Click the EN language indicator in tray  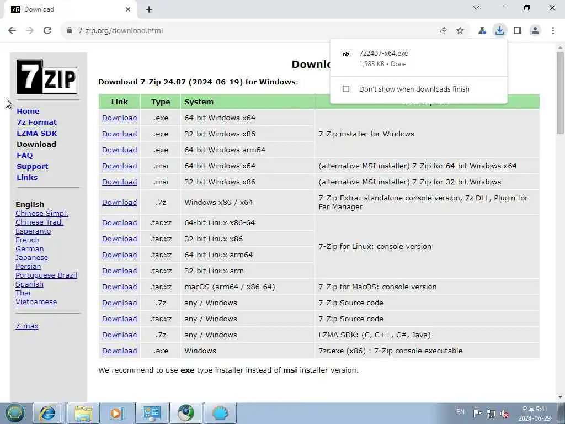460,412
